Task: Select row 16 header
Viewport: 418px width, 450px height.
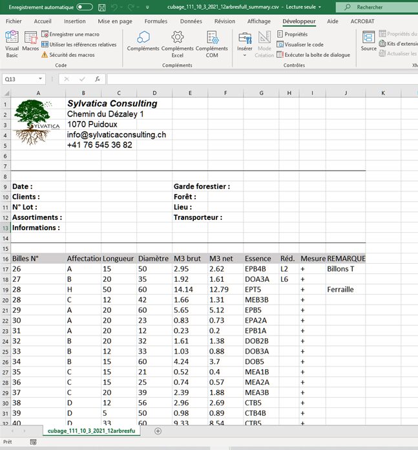Action: 5,259
